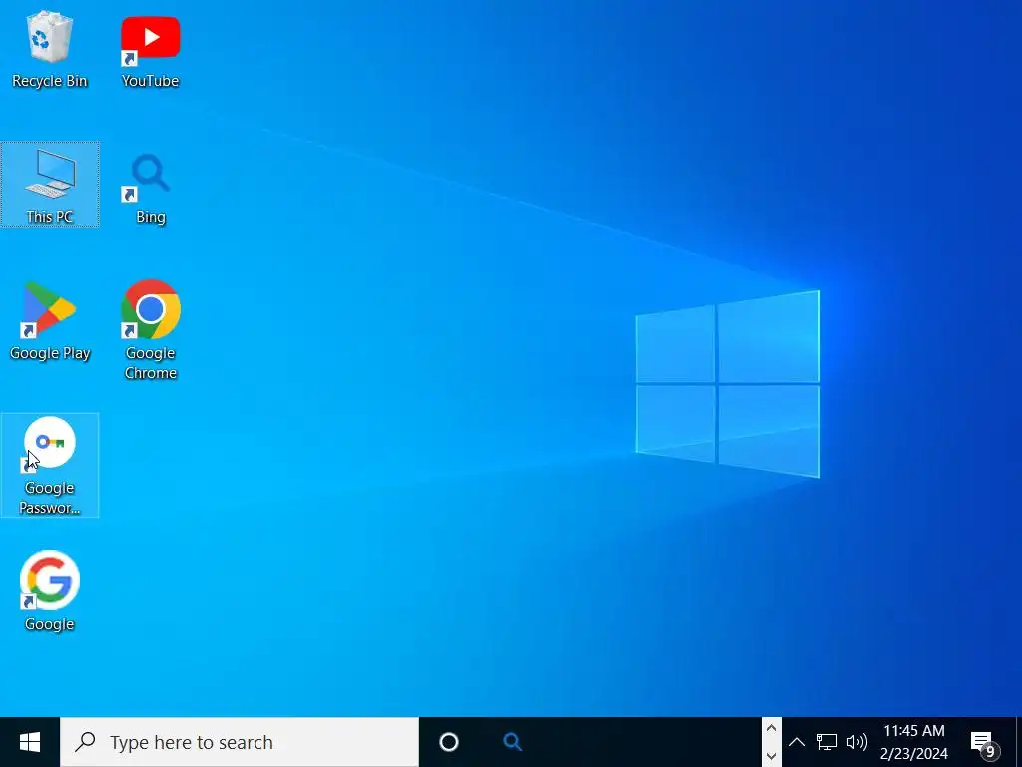The height and width of the screenshot is (767, 1022).
Task: Select the Google shortcut with G logo
Action: (50, 591)
